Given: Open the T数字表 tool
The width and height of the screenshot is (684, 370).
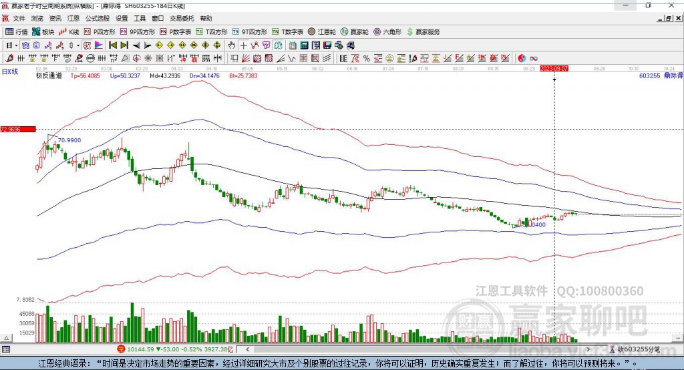Looking at the screenshot, I should point(287,32).
